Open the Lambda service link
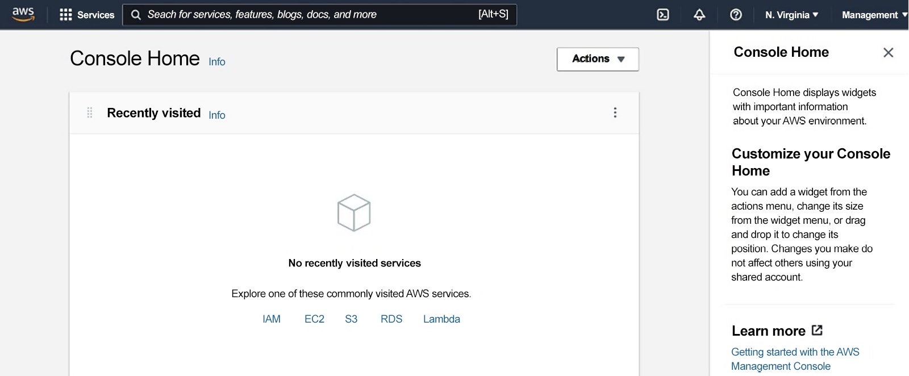 point(441,319)
